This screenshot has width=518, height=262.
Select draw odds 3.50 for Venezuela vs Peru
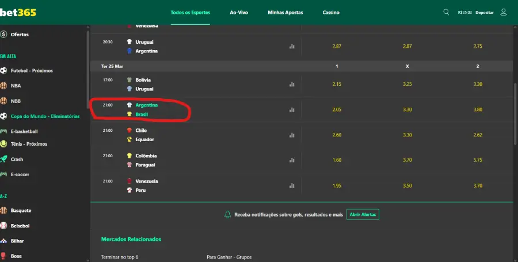(407, 185)
